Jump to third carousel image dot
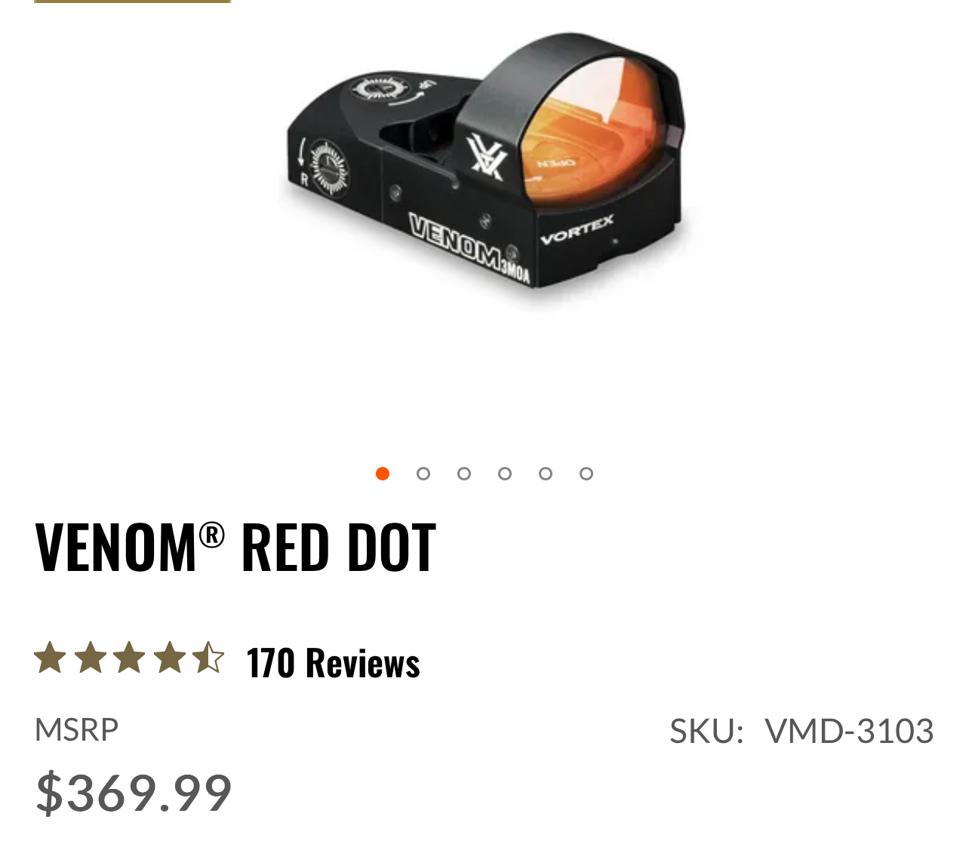This screenshot has height=844, width=969. click(x=464, y=474)
